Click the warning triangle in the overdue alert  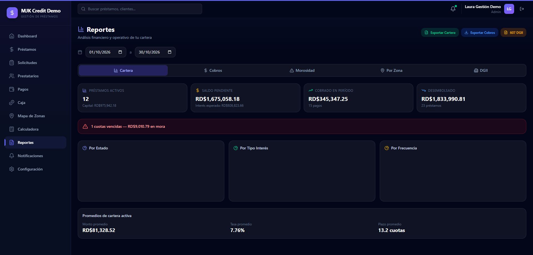[85, 126]
